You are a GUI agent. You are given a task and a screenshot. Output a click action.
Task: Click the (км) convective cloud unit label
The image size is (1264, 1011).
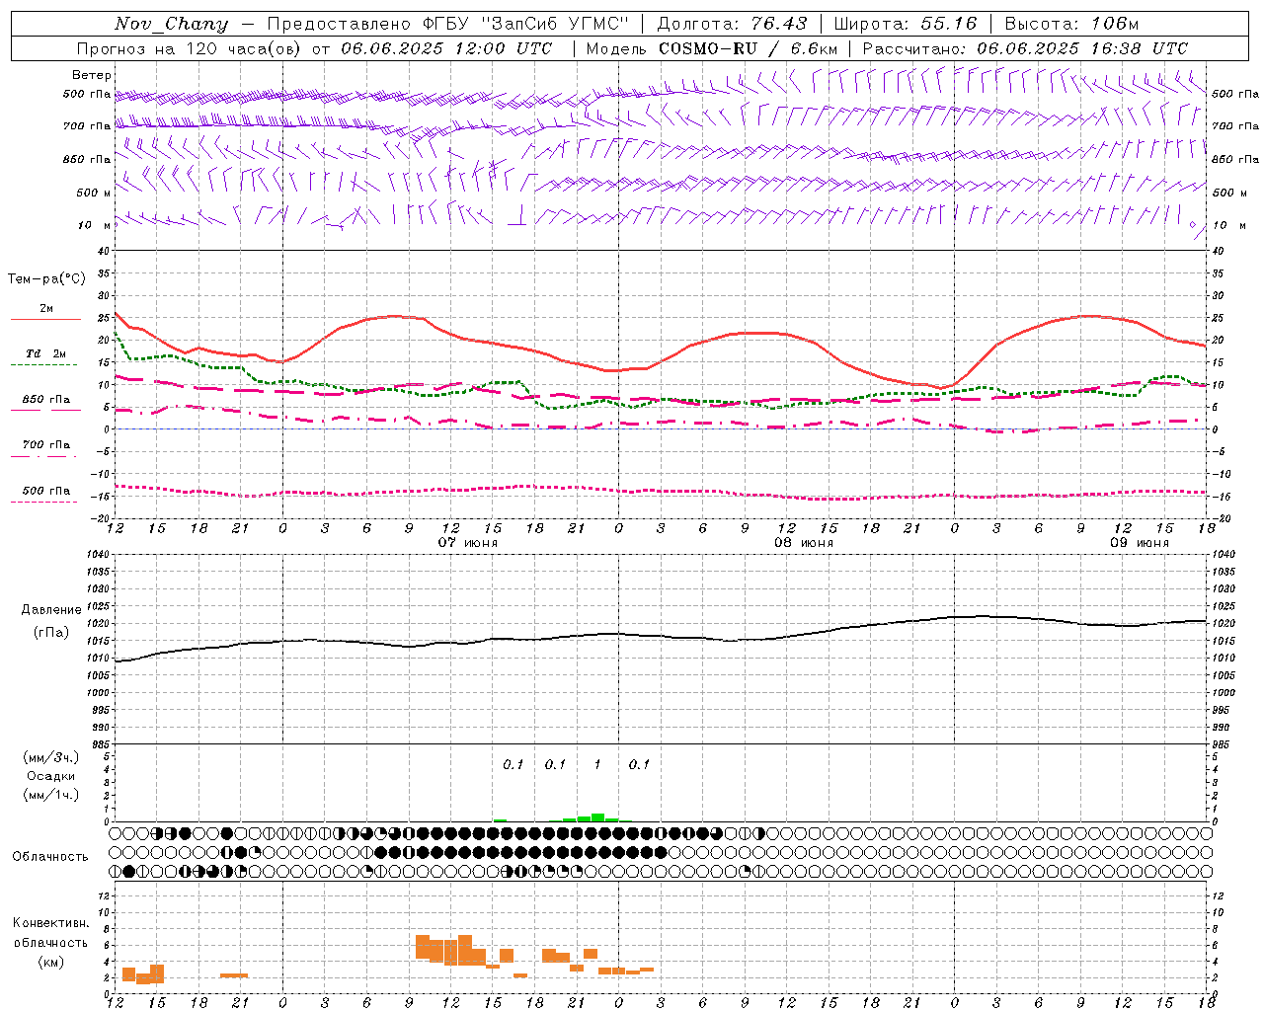click(x=50, y=962)
